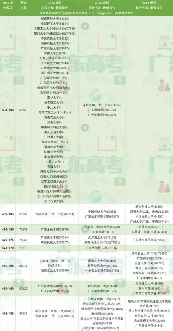The image size is (173, 331).
Task: Click 合肥工业大学(中外合办)(57649)
Action: click(x=55, y=28)
